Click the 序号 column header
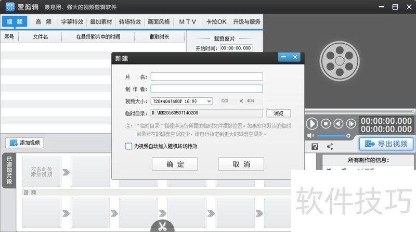Viewport: 416px width, 232px height. [9, 36]
